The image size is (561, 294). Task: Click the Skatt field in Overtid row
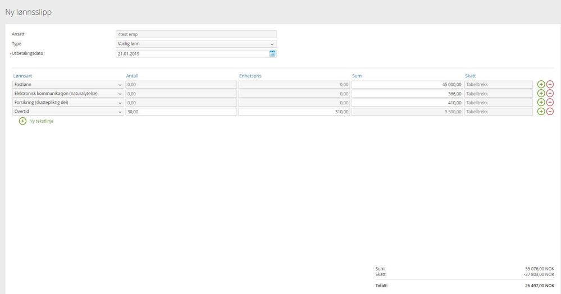click(499, 112)
